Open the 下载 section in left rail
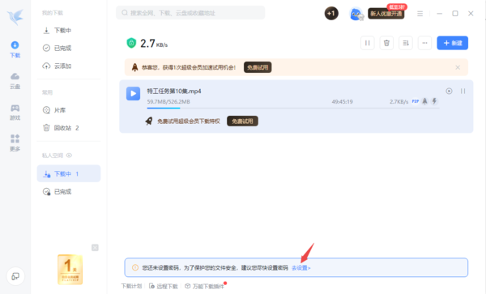Viewport: 486px width, 294px height. pyautogui.click(x=15, y=49)
